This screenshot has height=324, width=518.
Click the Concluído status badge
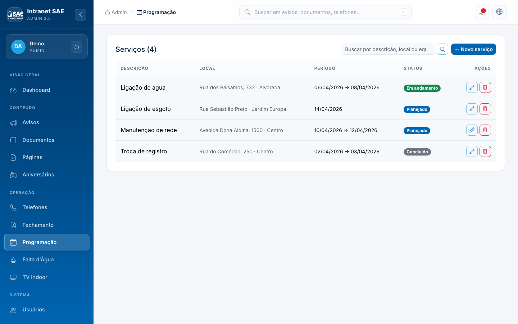[417, 152]
